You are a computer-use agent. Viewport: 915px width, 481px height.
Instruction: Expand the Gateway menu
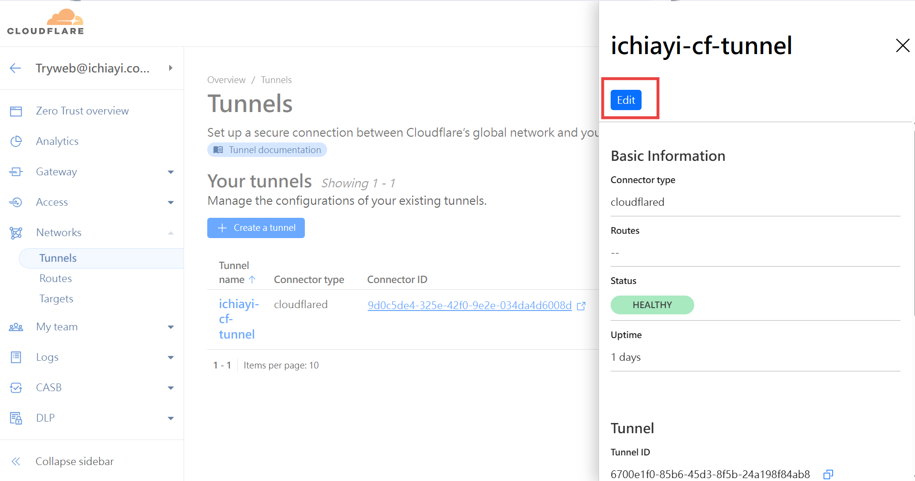point(171,172)
